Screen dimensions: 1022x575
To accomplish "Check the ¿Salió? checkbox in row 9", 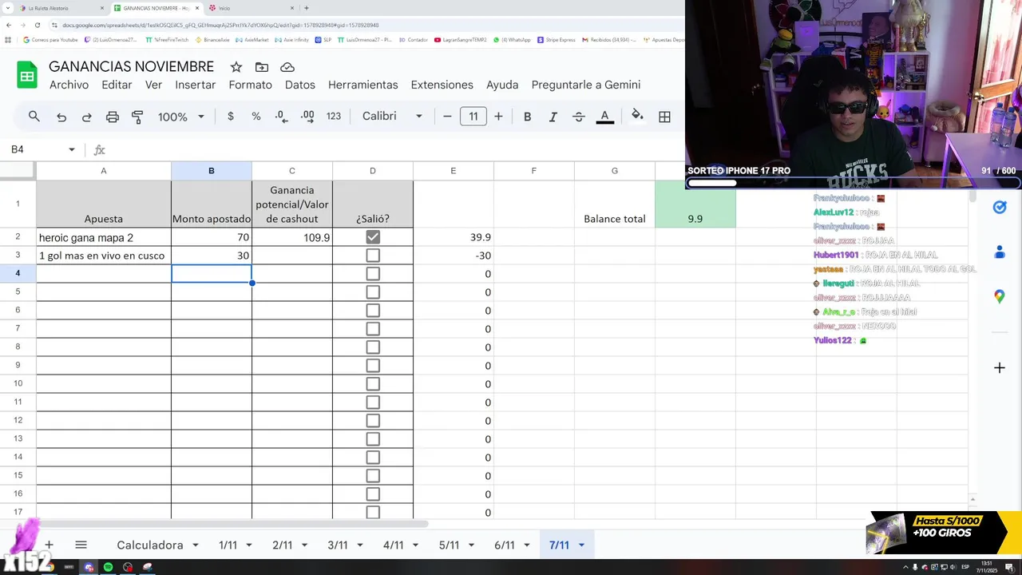I will click(x=373, y=366).
